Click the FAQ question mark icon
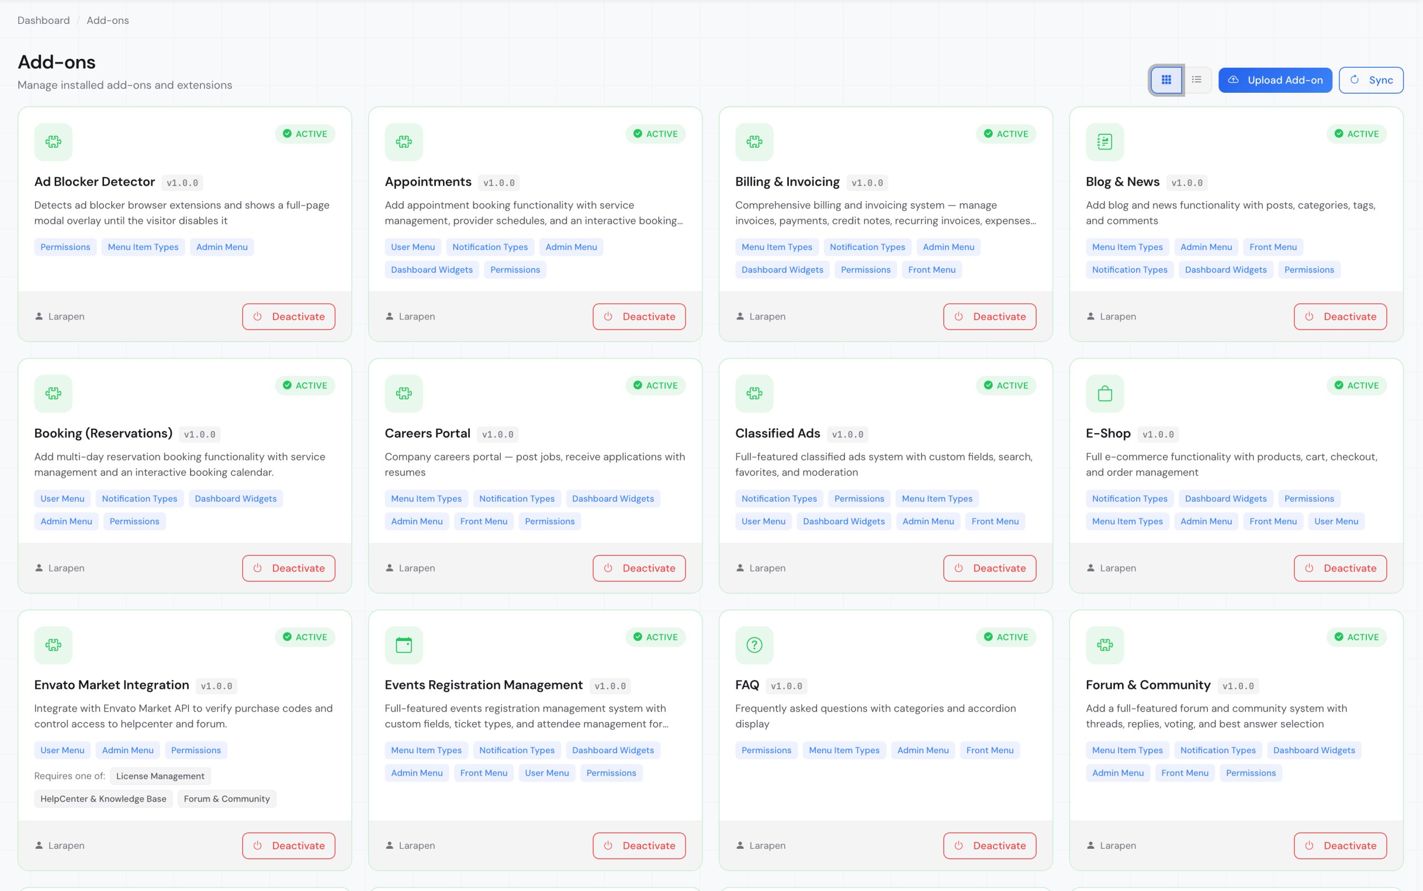 754,645
